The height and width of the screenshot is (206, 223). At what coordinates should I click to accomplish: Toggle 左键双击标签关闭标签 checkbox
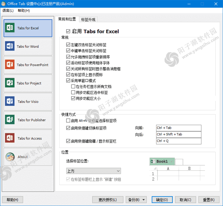pyautogui.click(x=68, y=45)
